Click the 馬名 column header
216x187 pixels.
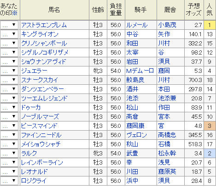pyautogui.click(x=54, y=10)
